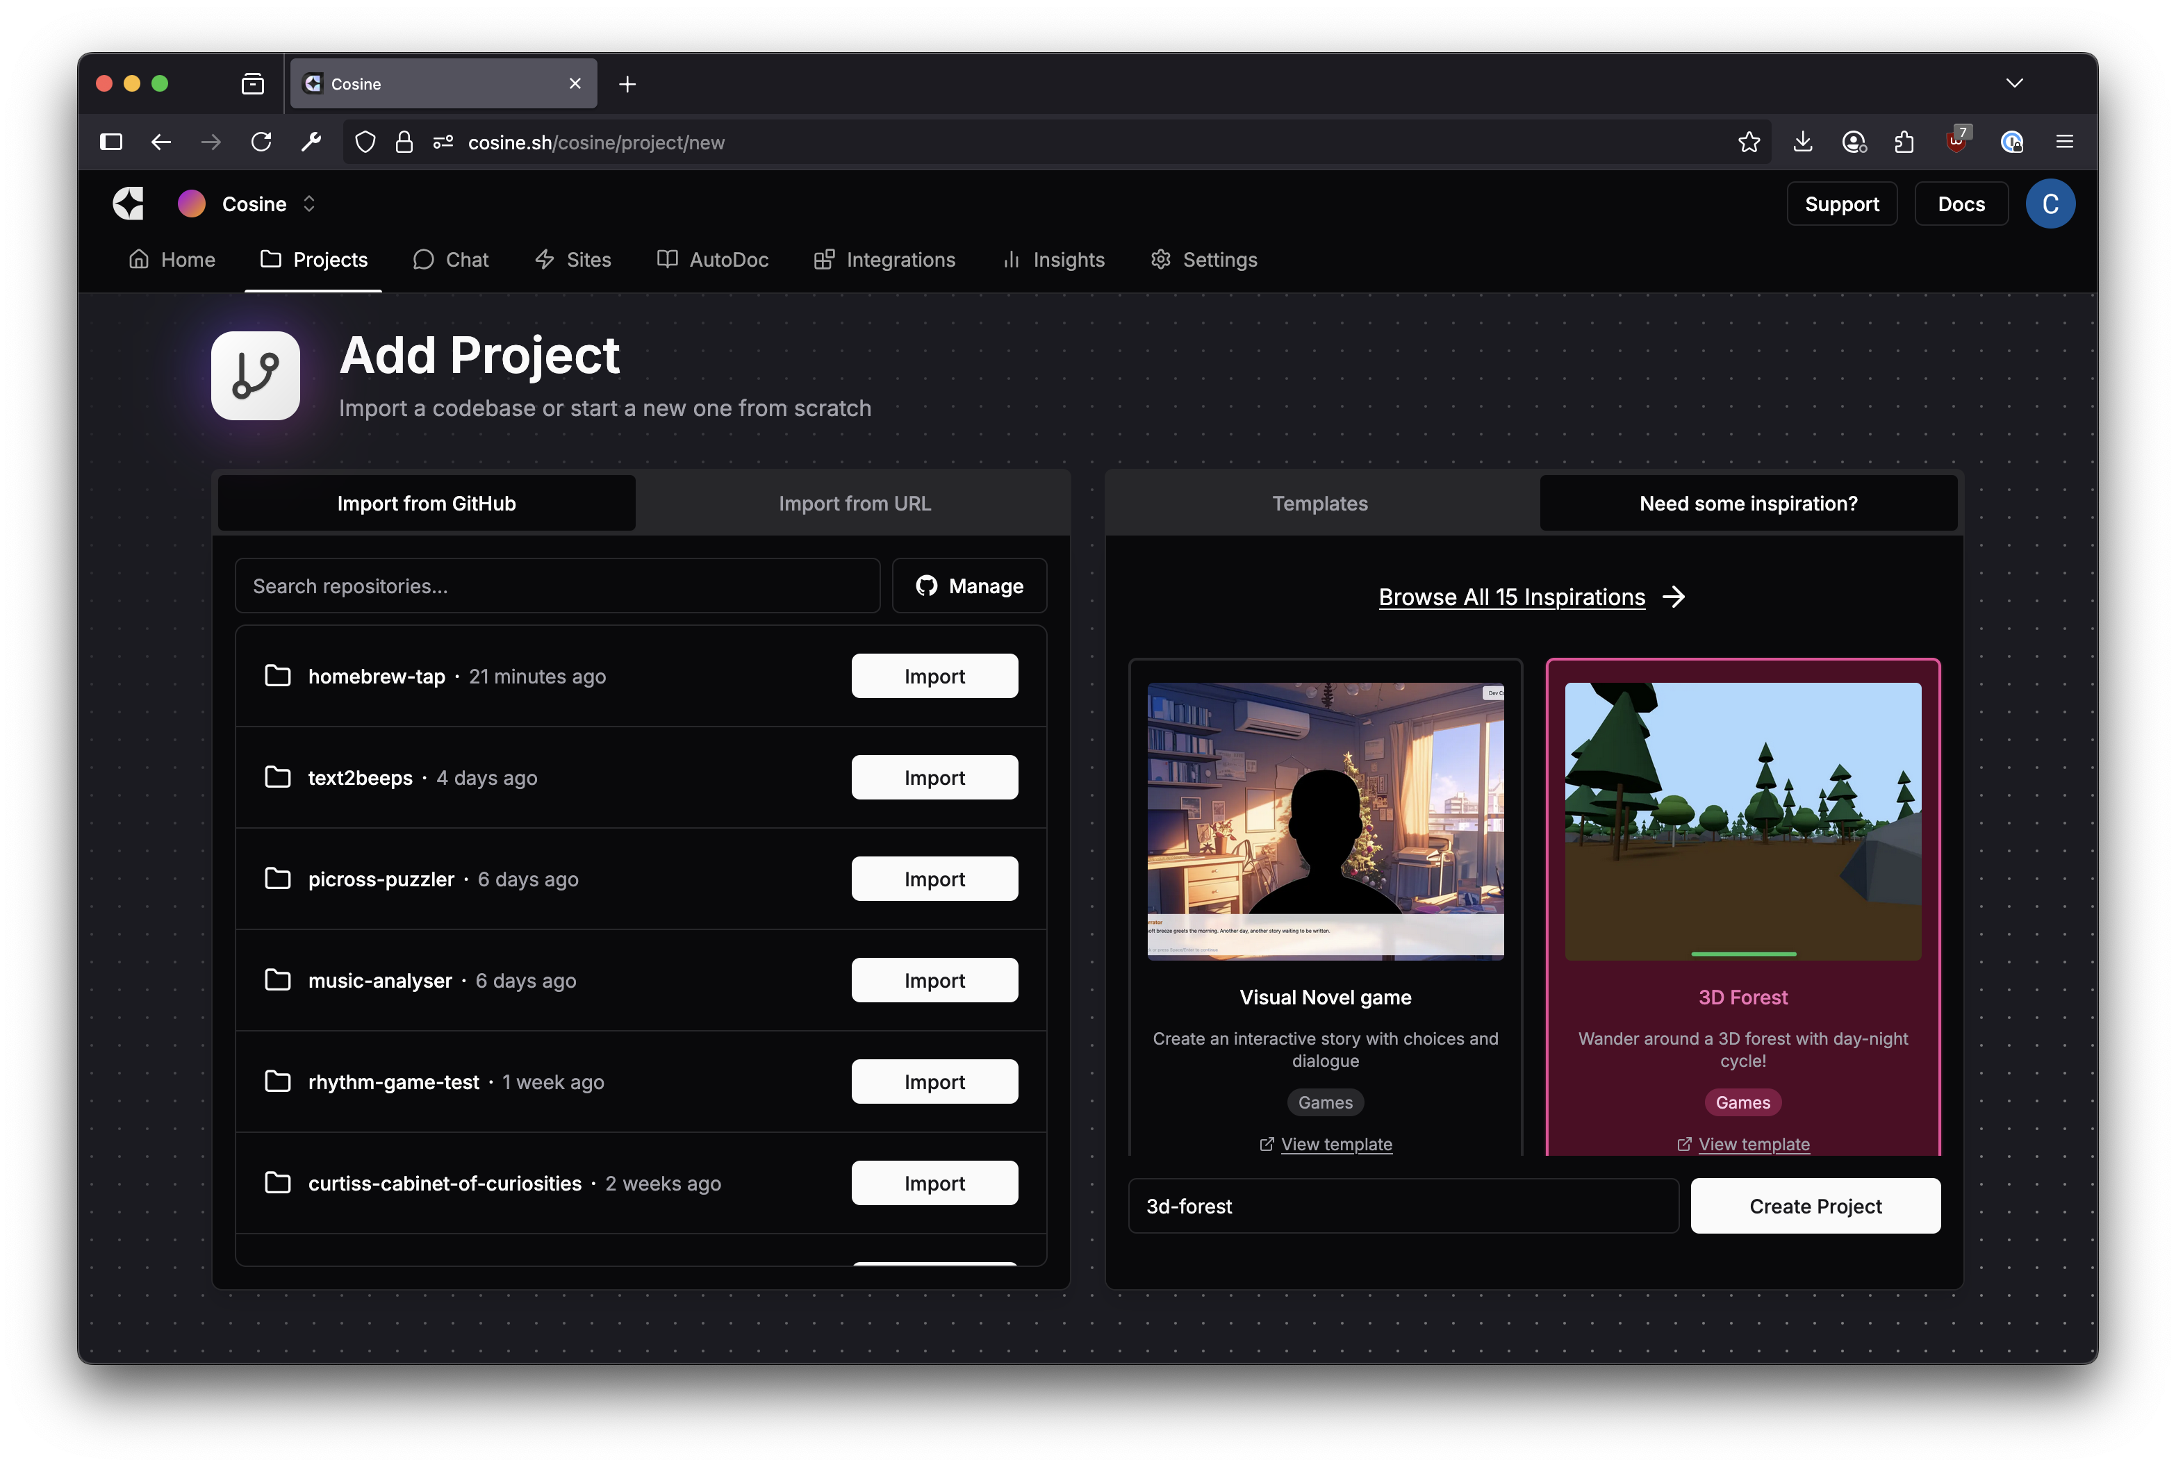The width and height of the screenshot is (2176, 1467).
Task: Go to the Home nav tab
Action: coord(172,260)
